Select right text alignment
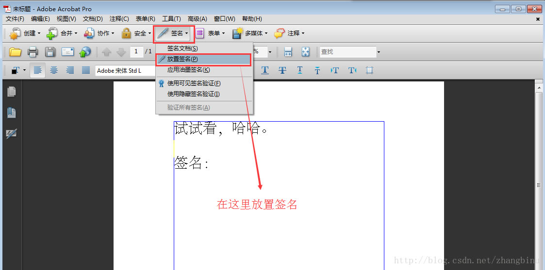This screenshot has width=545, height=270. (x=70, y=70)
